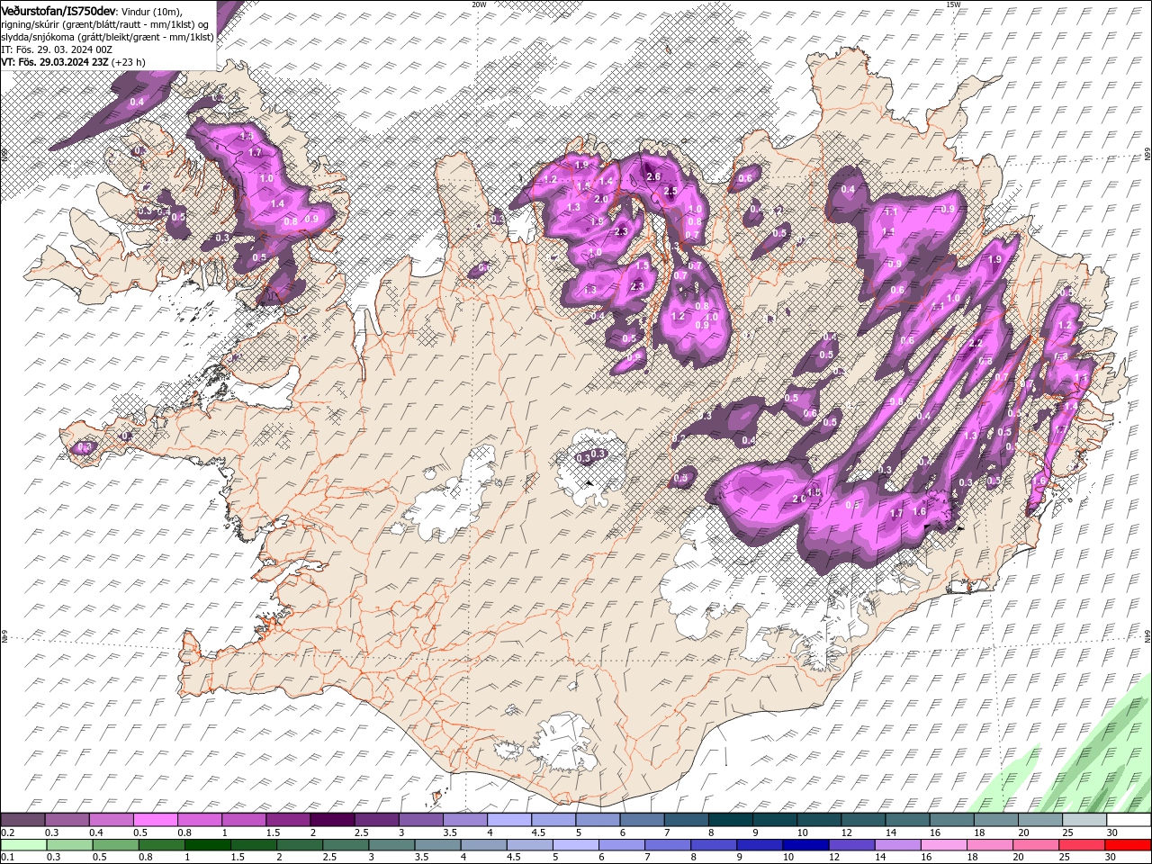Pick the light pink rain-scale swatch starting at 16
The height and width of the screenshot is (864, 1152).
(942, 845)
